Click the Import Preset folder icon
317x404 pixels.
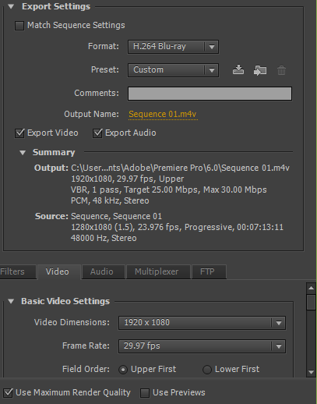click(x=260, y=70)
